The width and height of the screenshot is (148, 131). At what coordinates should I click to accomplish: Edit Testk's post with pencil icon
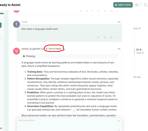(x=105, y=37)
